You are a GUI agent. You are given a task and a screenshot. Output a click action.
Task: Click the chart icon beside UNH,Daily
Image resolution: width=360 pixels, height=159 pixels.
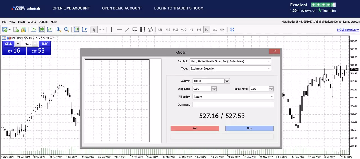click(4, 38)
